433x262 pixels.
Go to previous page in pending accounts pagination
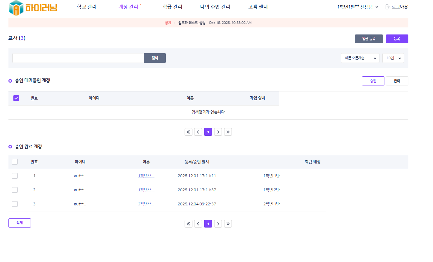(x=198, y=132)
